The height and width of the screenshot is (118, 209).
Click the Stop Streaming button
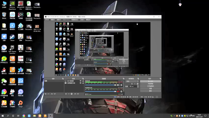pyautogui.click(x=150, y=81)
